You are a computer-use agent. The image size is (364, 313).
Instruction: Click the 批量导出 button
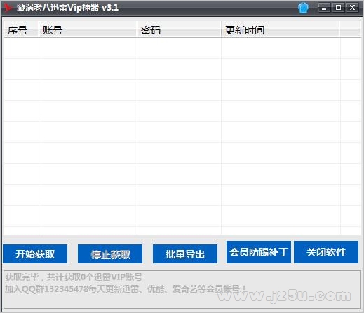click(x=185, y=254)
